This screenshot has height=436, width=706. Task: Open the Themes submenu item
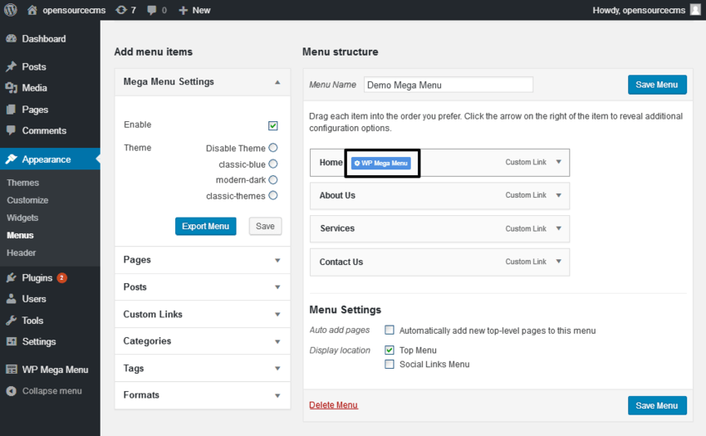coord(23,183)
